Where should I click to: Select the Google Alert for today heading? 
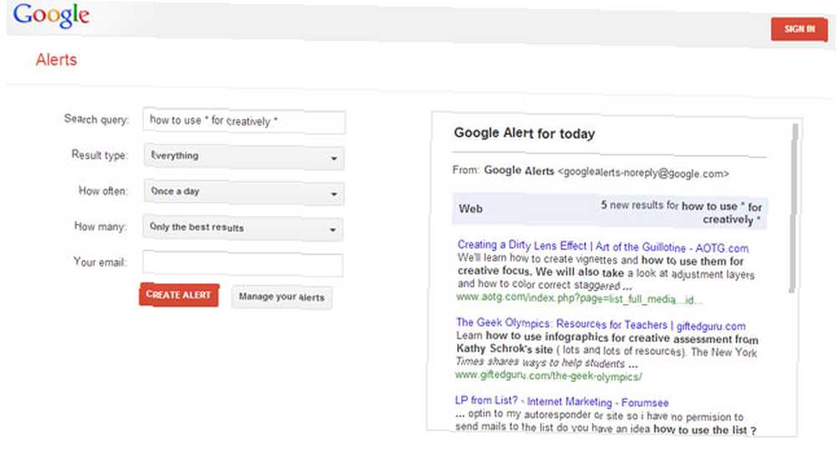524,133
